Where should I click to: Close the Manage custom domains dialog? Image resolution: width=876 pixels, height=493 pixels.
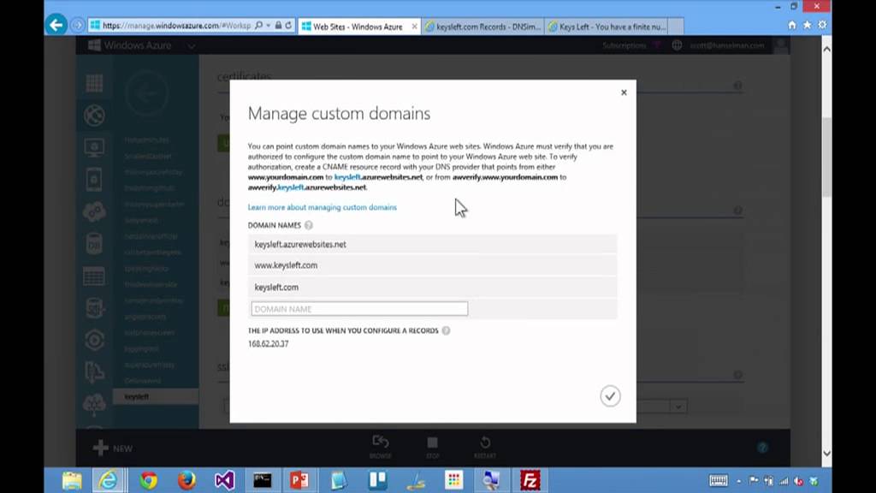point(624,92)
